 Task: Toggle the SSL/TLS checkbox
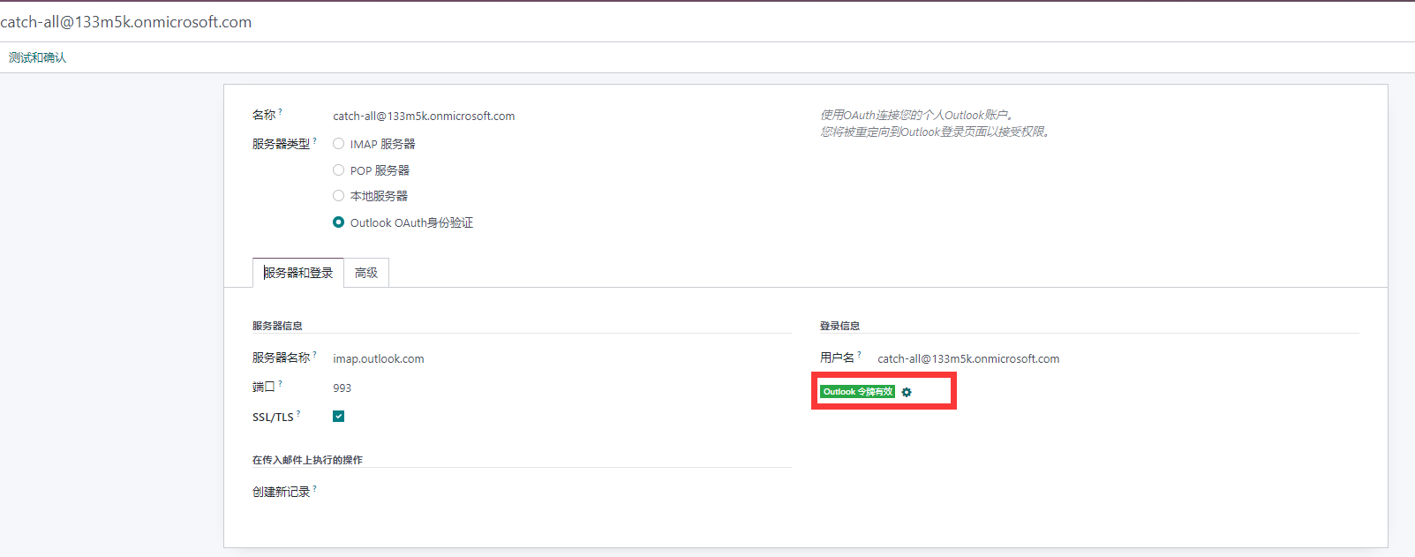coord(338,417)
